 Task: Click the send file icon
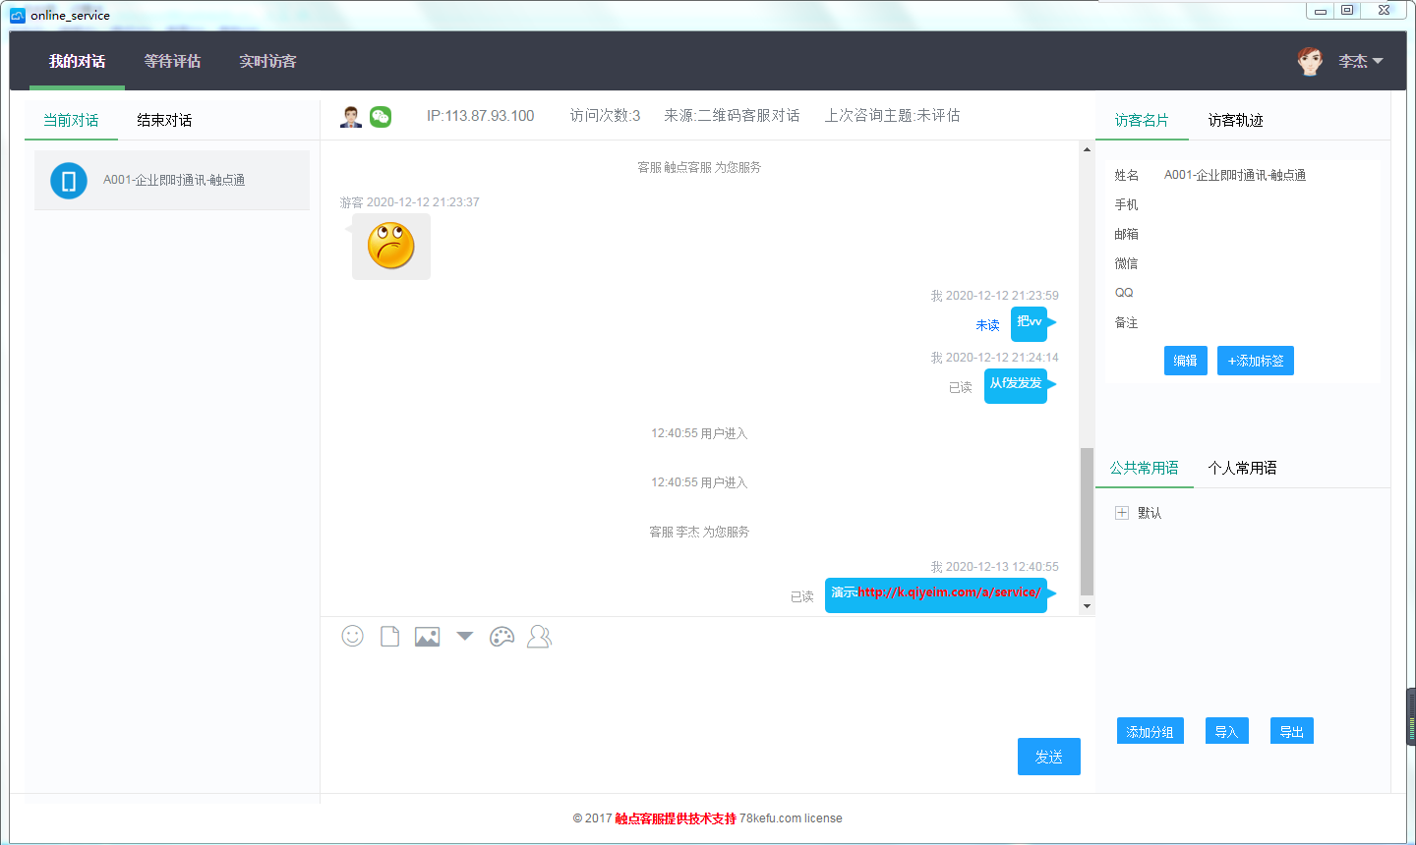[x=389, y=637]
